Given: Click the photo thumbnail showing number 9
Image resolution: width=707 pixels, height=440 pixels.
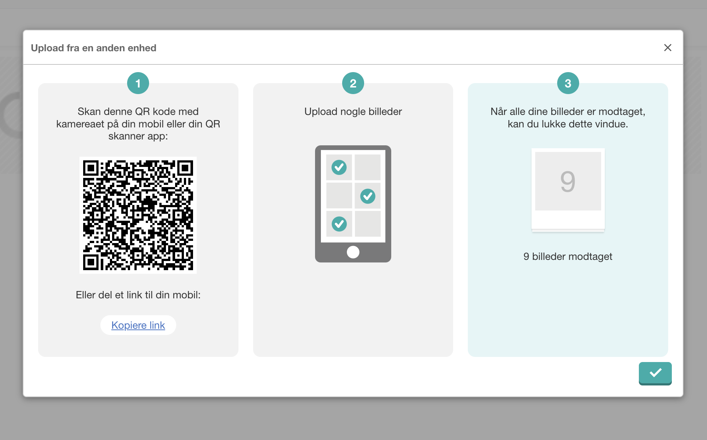Looking at the screenshot, I should 568,182.
